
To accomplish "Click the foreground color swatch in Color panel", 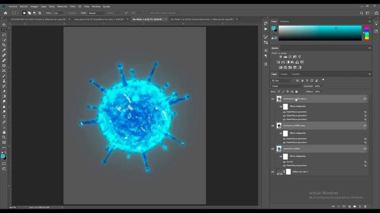I will 273,28.
